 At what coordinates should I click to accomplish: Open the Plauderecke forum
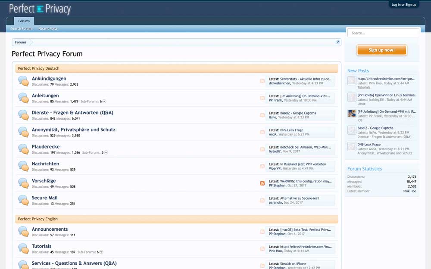point(46,147)
